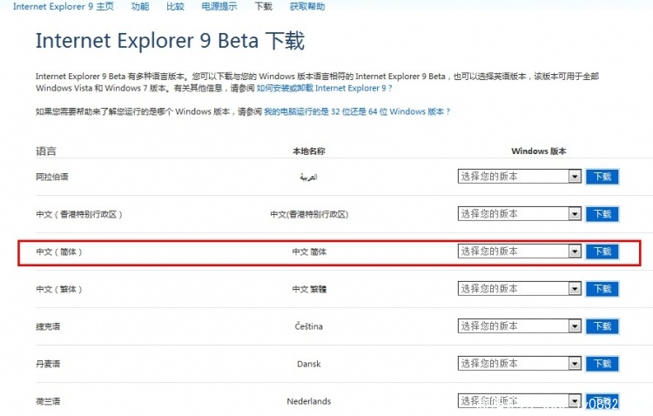Click 下载 button for 中文（香港特别行政区）
The image size is (653, 416).
[603, 214]
